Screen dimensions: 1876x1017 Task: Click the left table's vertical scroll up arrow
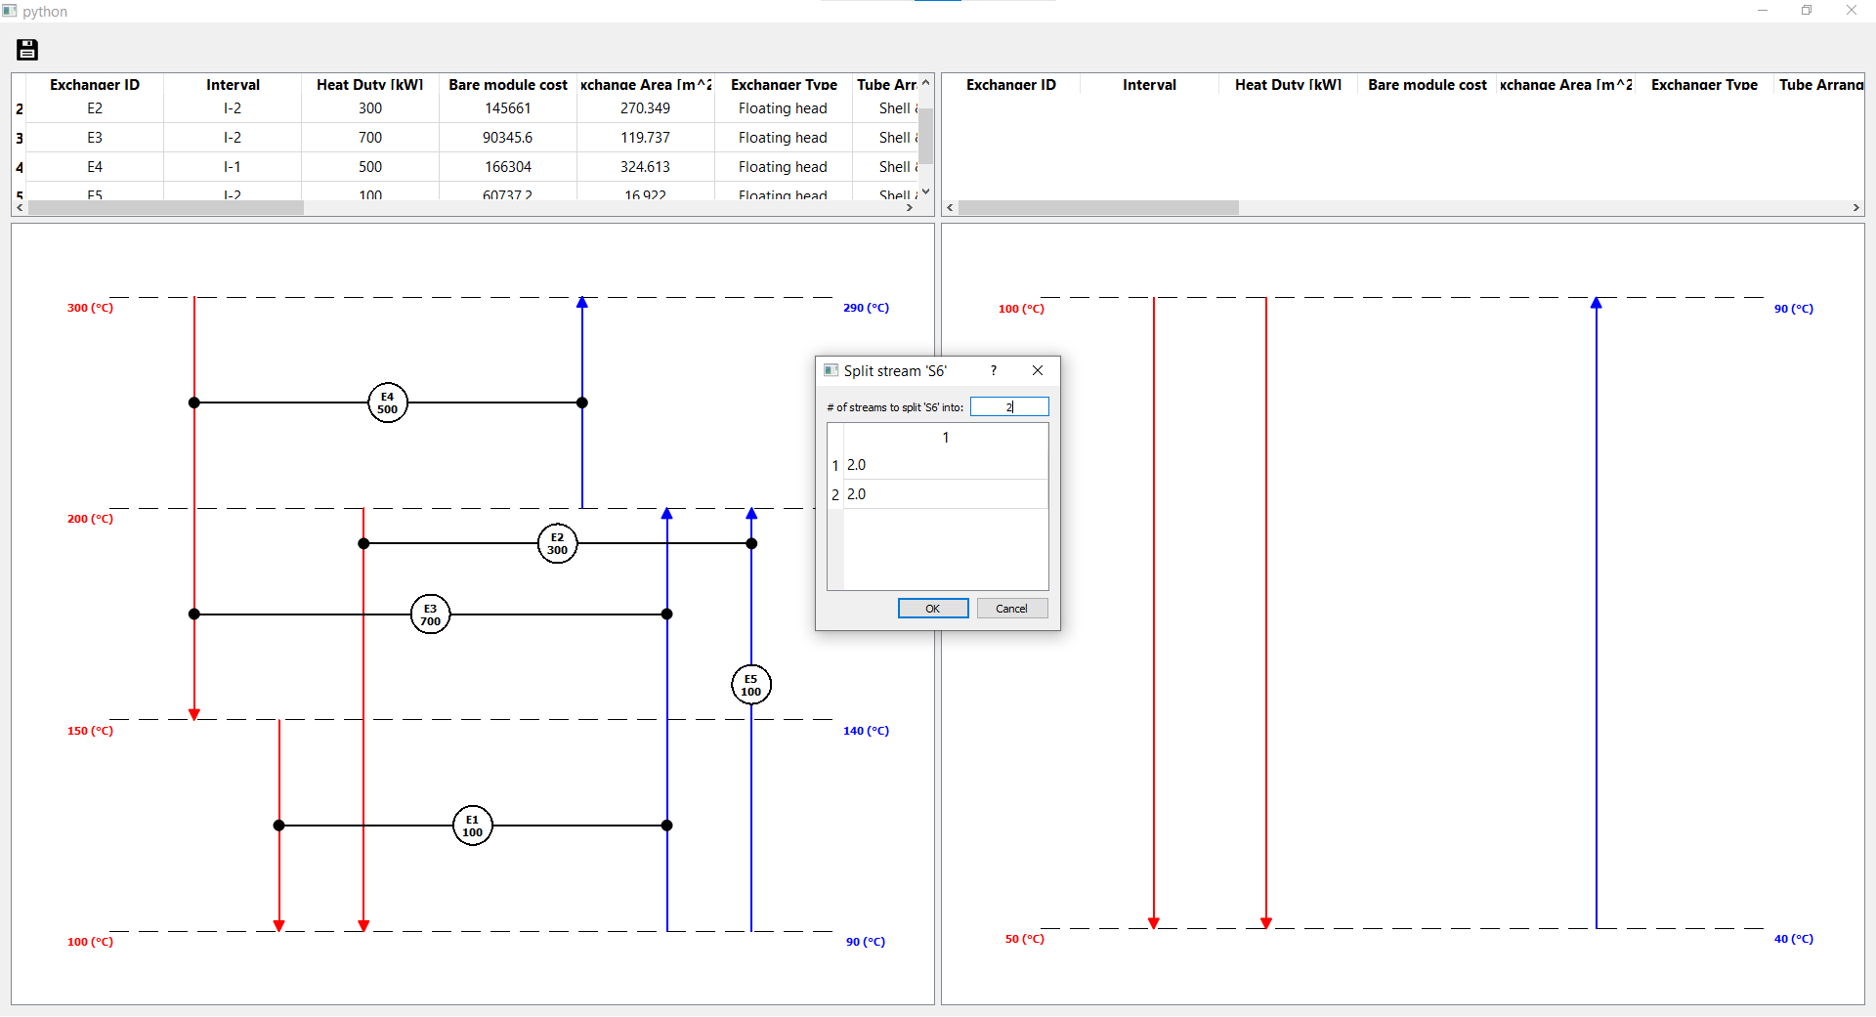pos(925,83)
